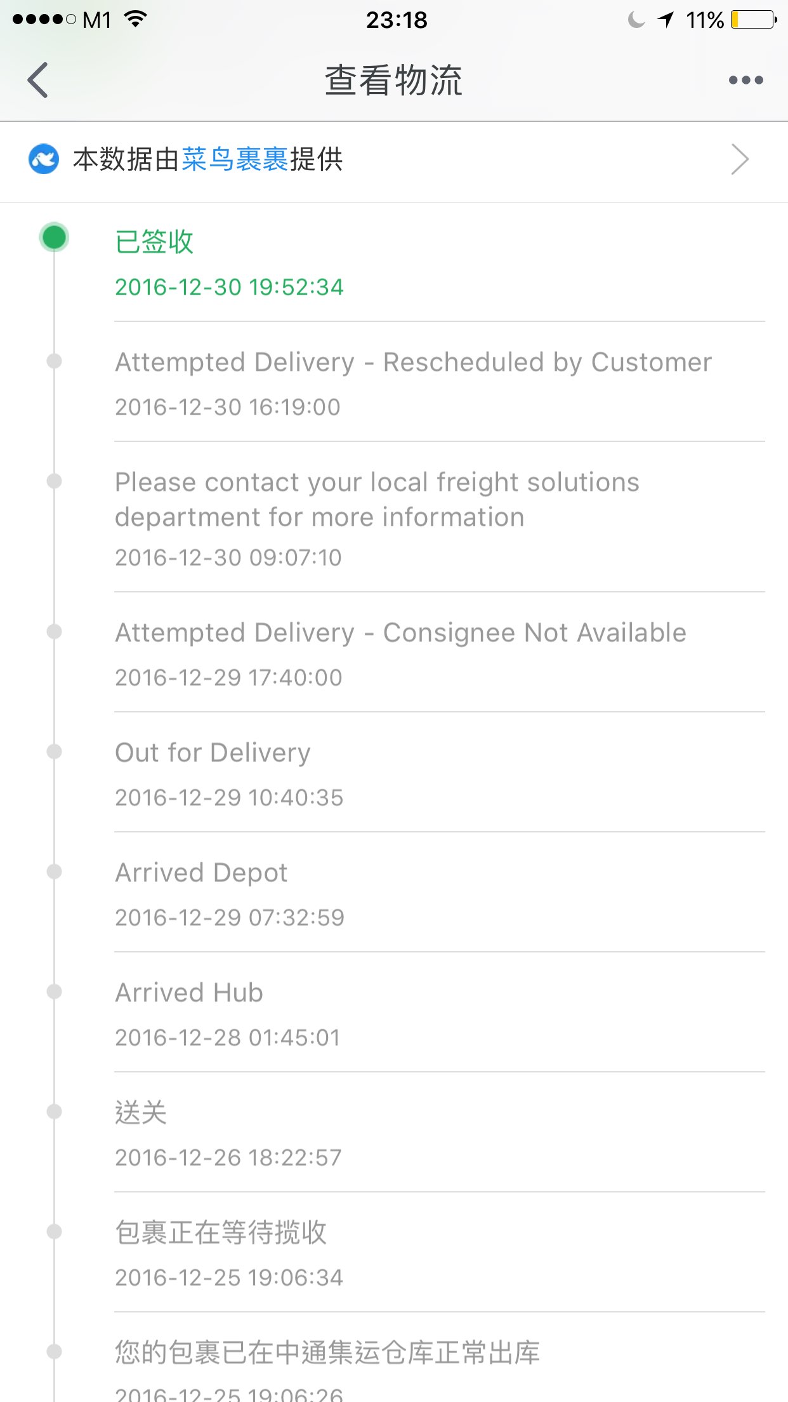
Task: Tap the blue Cainiao bird logo
Action: point(44,159)
